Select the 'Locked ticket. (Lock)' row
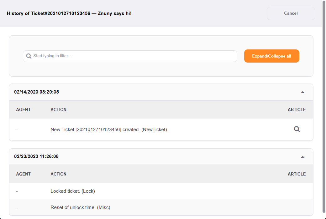The image size is (326, 219). pyautogui.click(x=73, y=191)
